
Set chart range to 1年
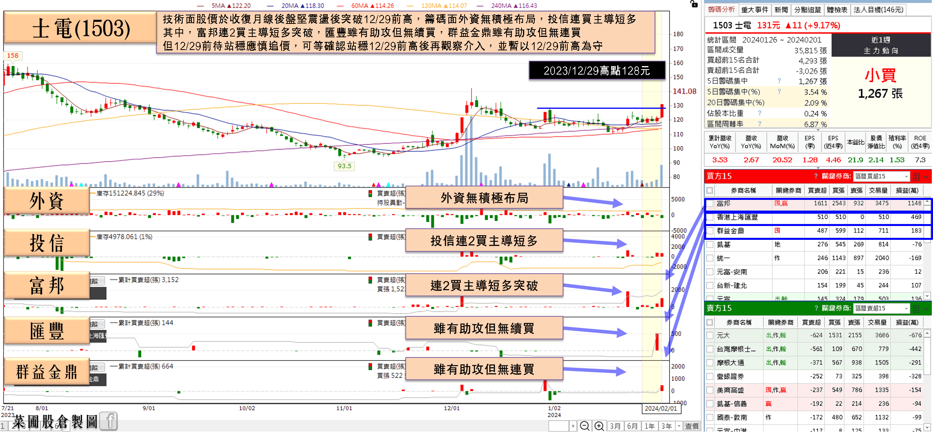[x=650, y=426]
